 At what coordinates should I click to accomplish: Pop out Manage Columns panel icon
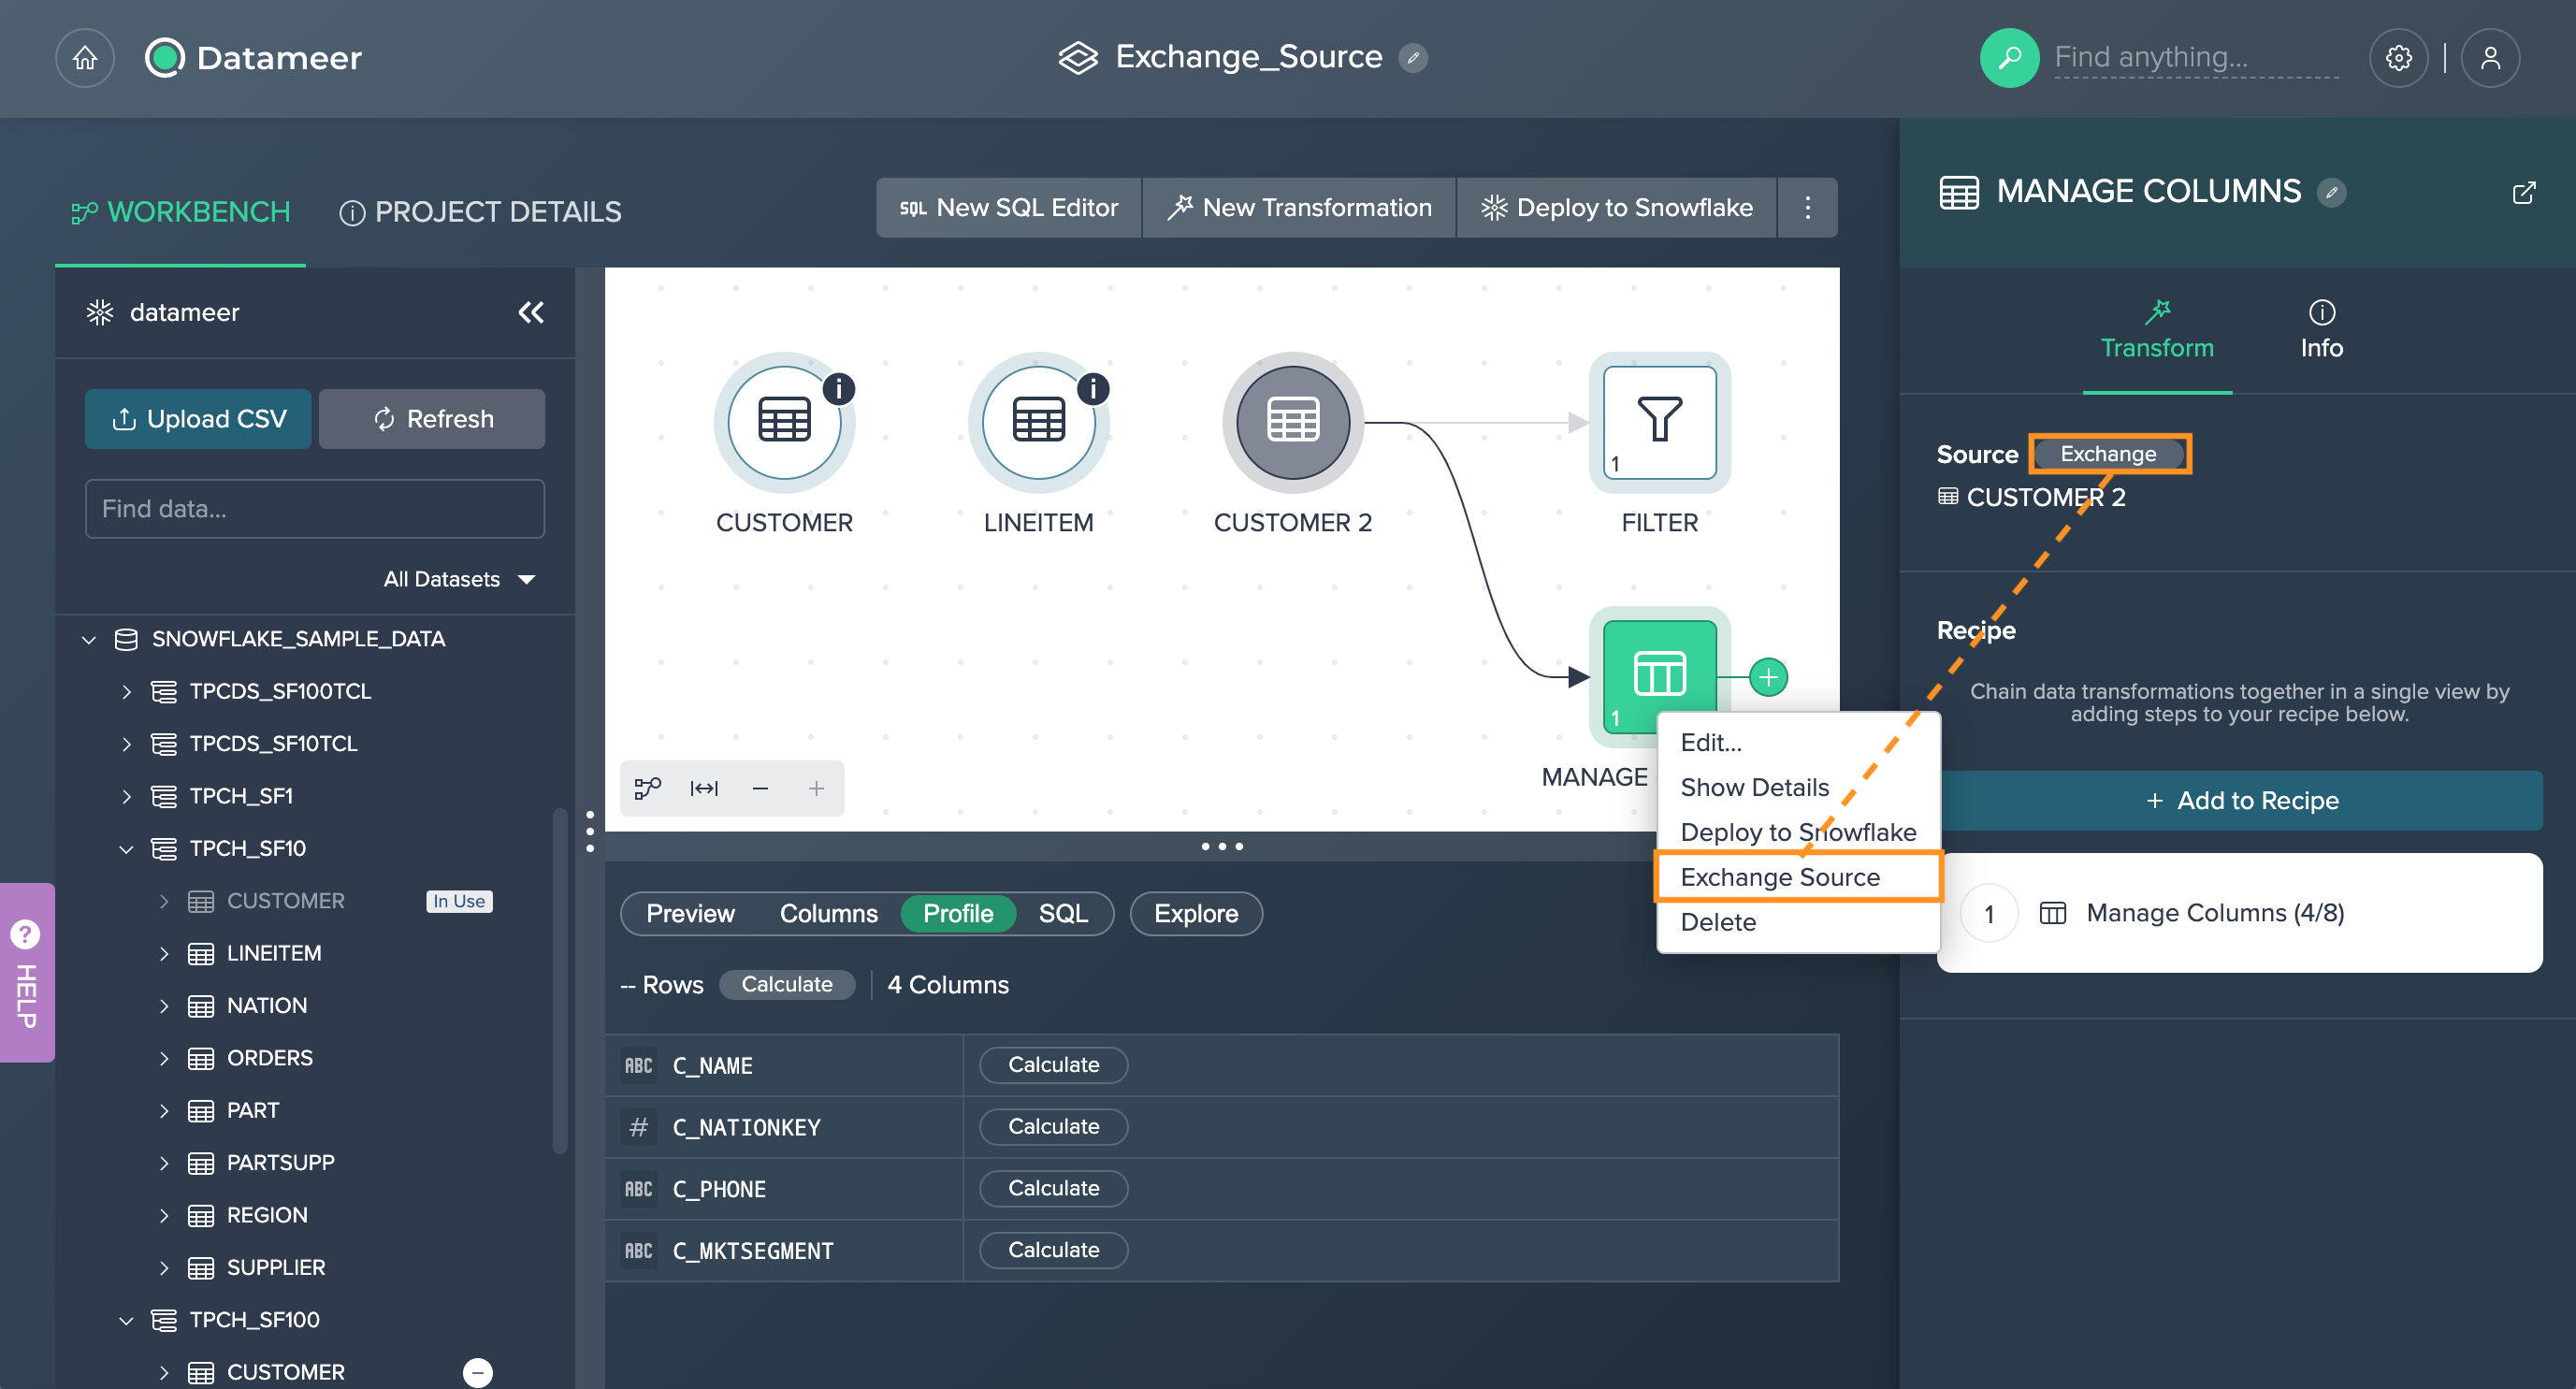point(2523,192)
